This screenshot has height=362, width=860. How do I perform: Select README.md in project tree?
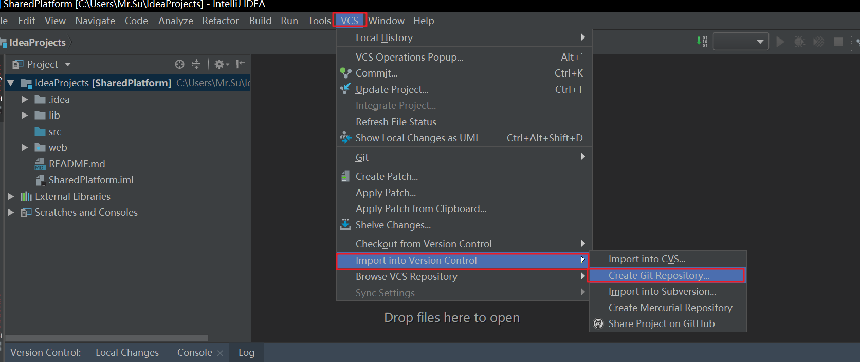point(77,164)
